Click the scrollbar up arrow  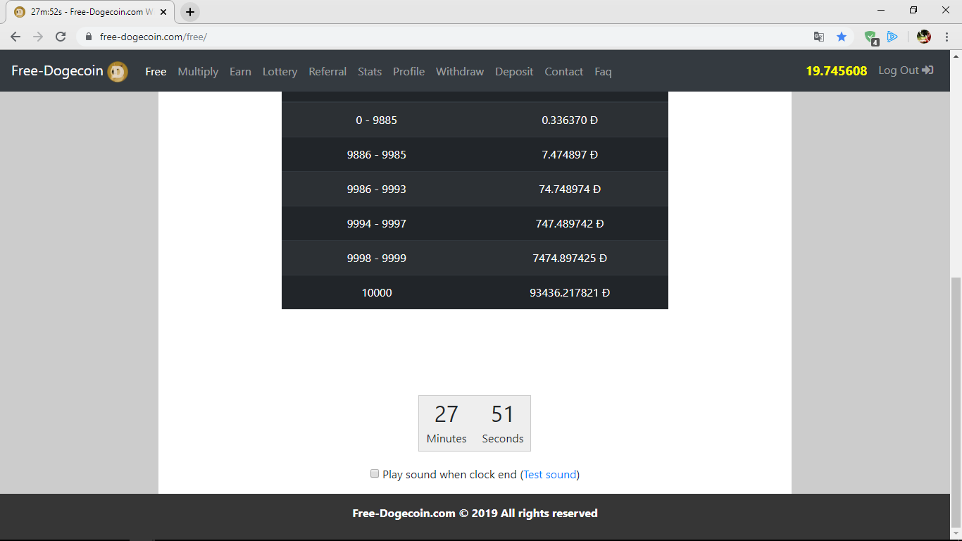click(956, 56)
